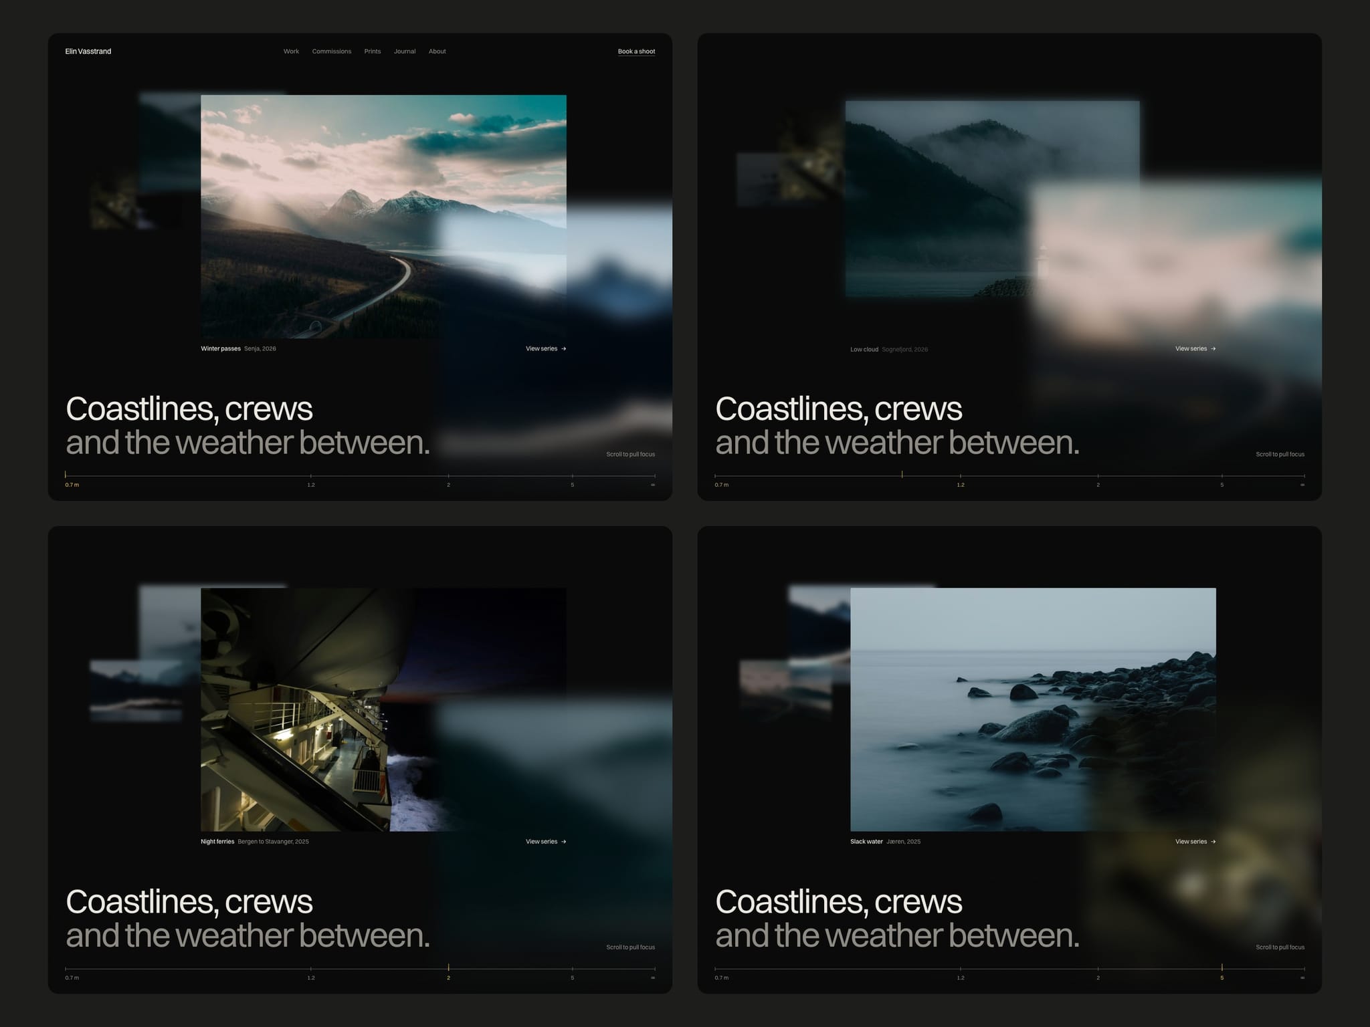Open the Elin Vasstrand home logo
1370x1027 pixels.
[x=88, y=51]
